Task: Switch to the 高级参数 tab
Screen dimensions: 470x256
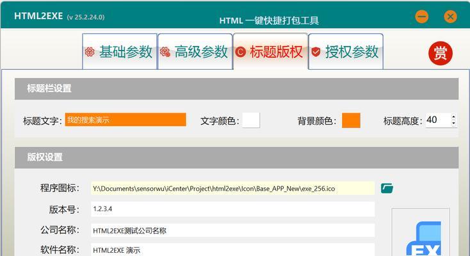Action: (195, 52)
